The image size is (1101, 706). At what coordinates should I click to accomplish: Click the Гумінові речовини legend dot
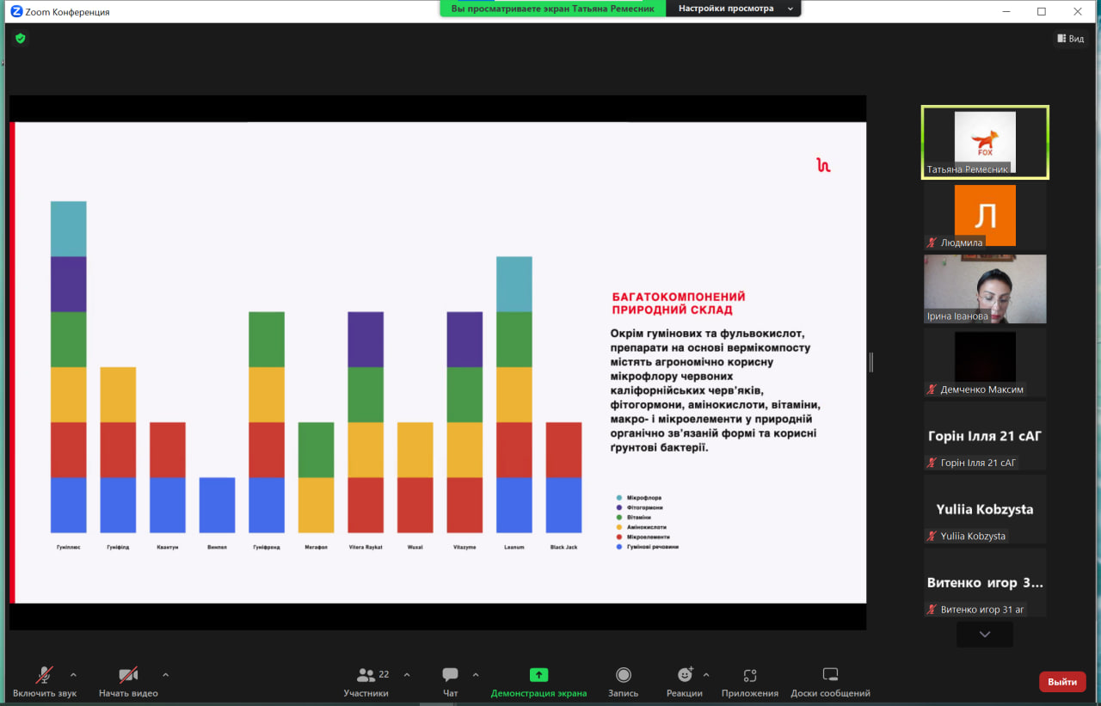pos(619,546)
